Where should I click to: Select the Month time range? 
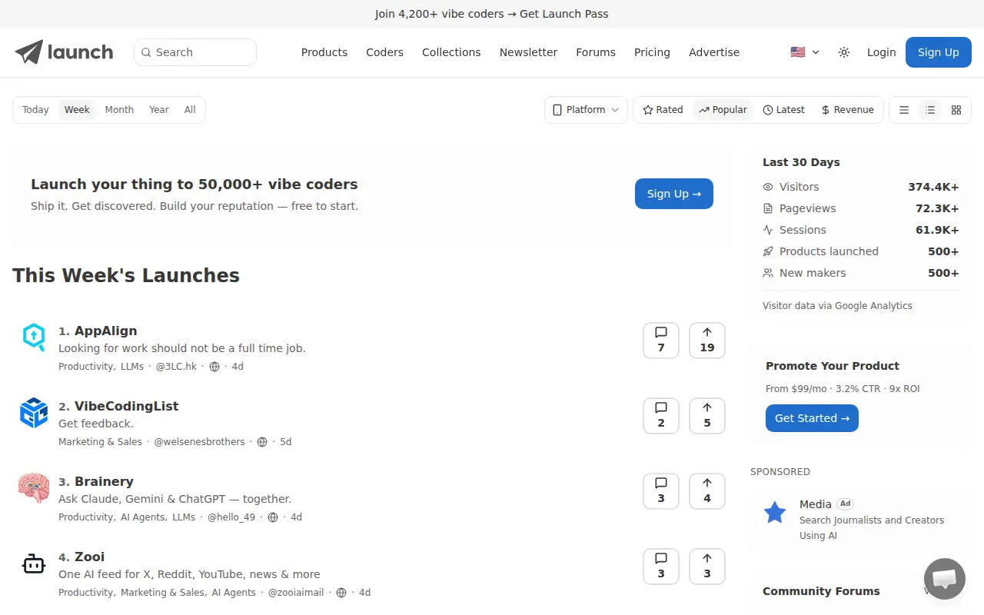click(119, 110)
